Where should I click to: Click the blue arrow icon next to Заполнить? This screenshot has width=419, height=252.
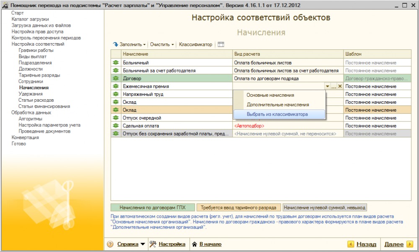(x=116, y=44)
